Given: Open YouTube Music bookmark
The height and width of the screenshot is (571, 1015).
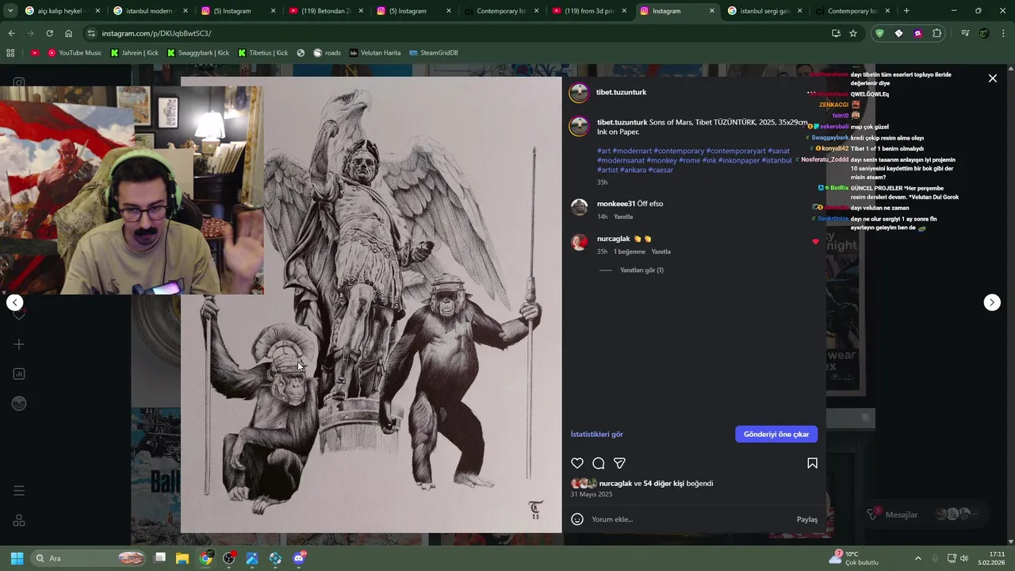Looking at the screenshot, I should point(75,52).
